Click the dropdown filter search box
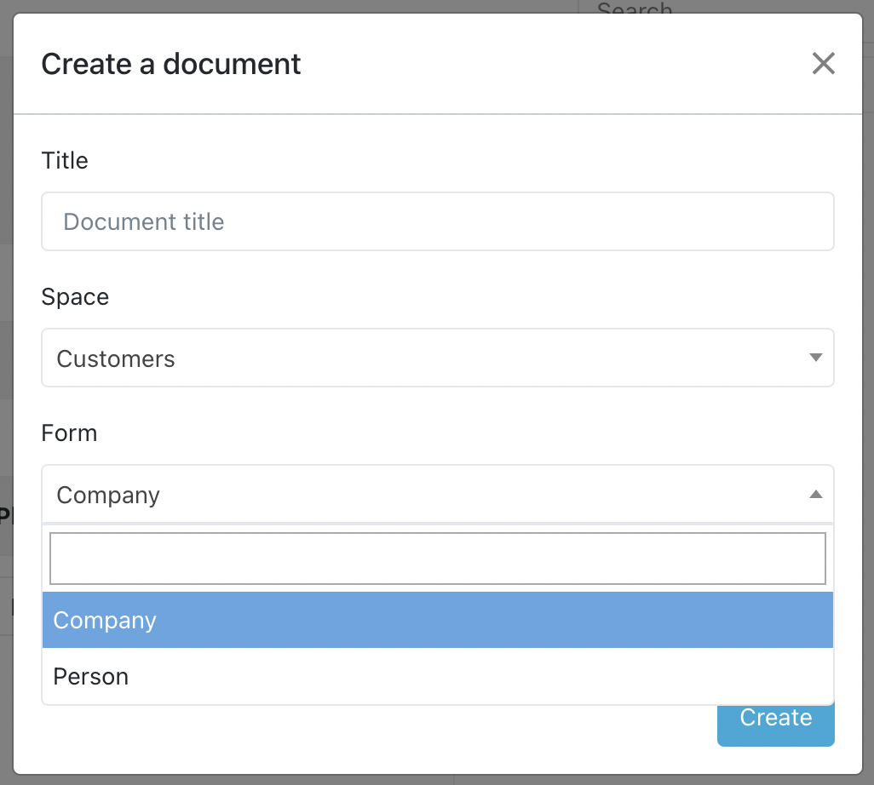874x785 pixels. (x=437, y=558)
